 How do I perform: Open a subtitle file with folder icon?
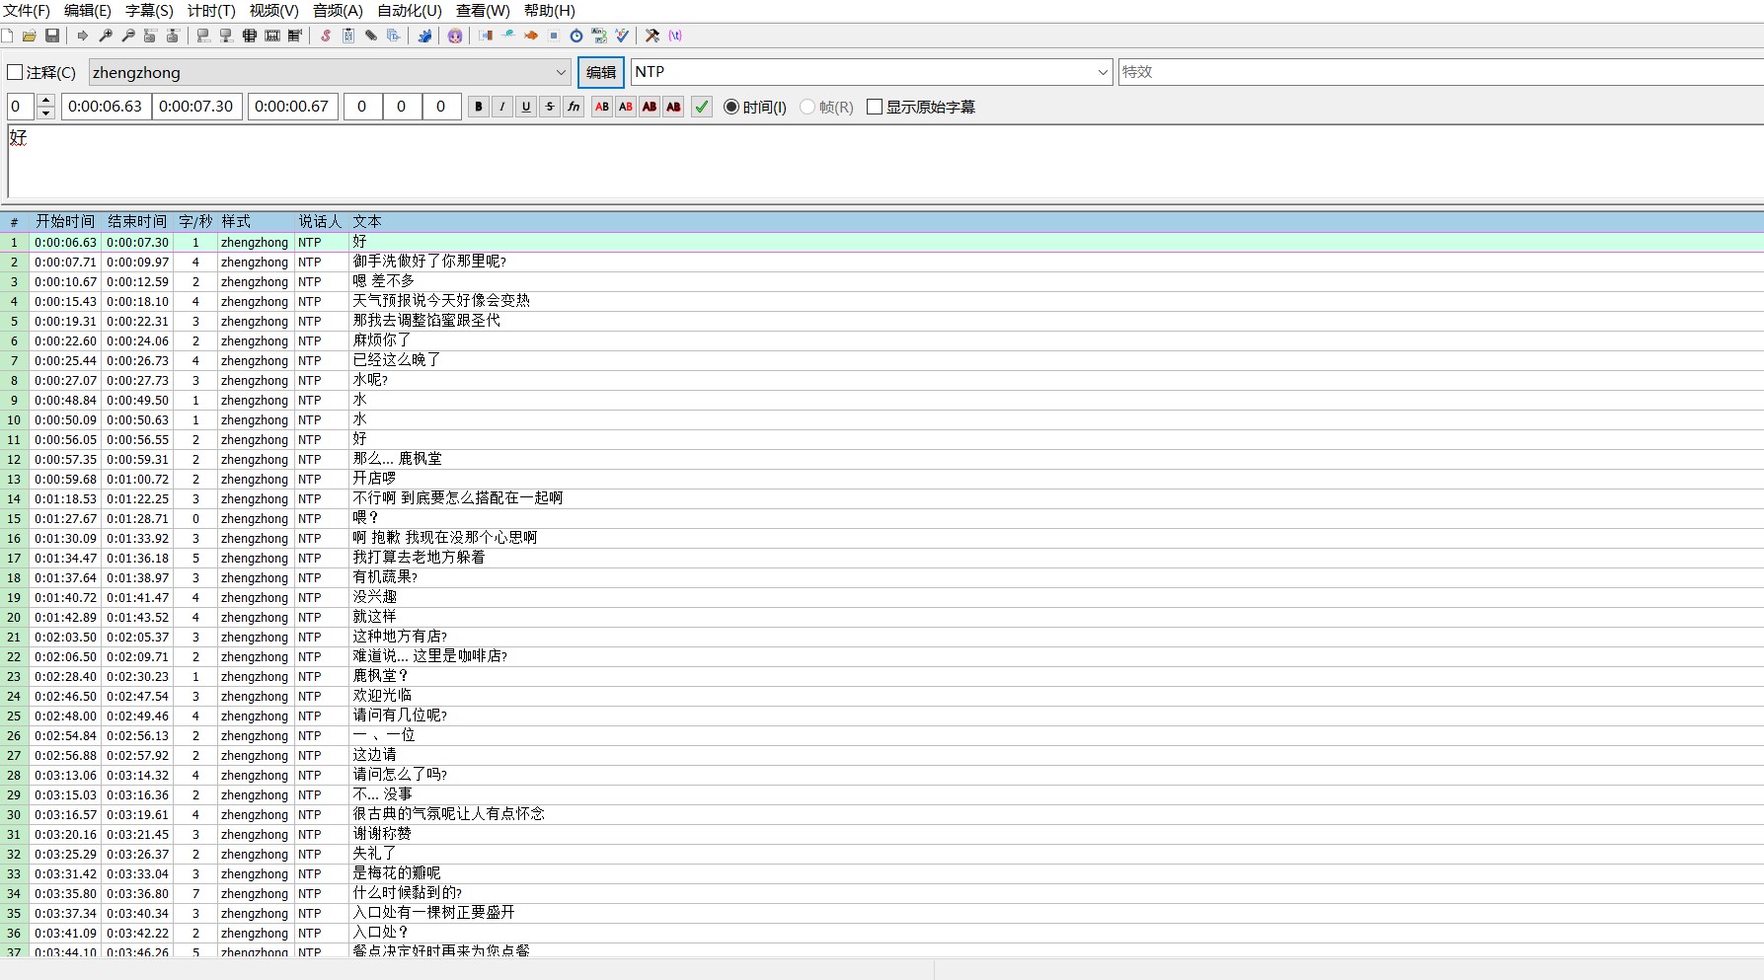30,36
